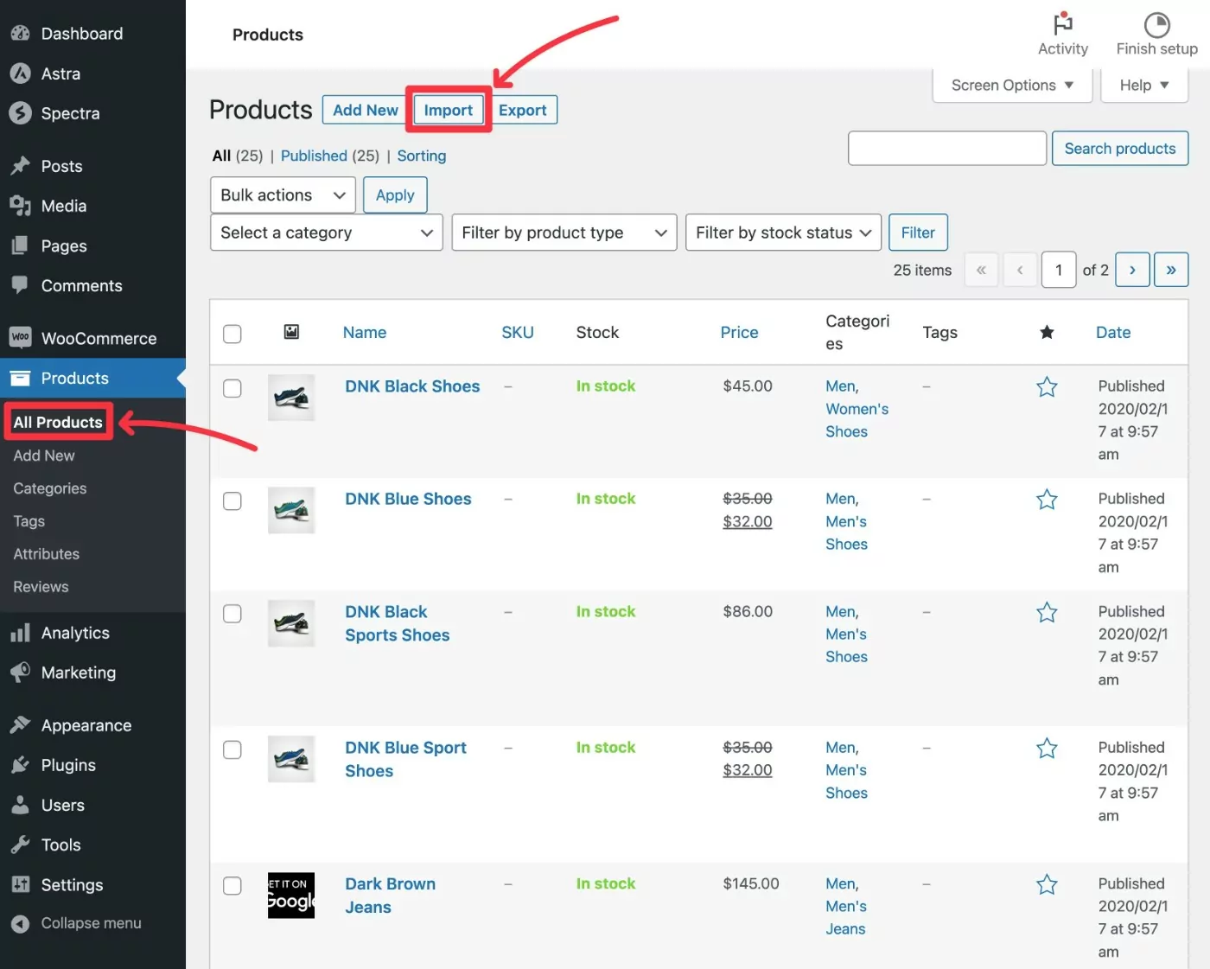The height and width of the screenshot is (969, 1210).
Task: Click the image column header icon
Action: click(292, 332)
